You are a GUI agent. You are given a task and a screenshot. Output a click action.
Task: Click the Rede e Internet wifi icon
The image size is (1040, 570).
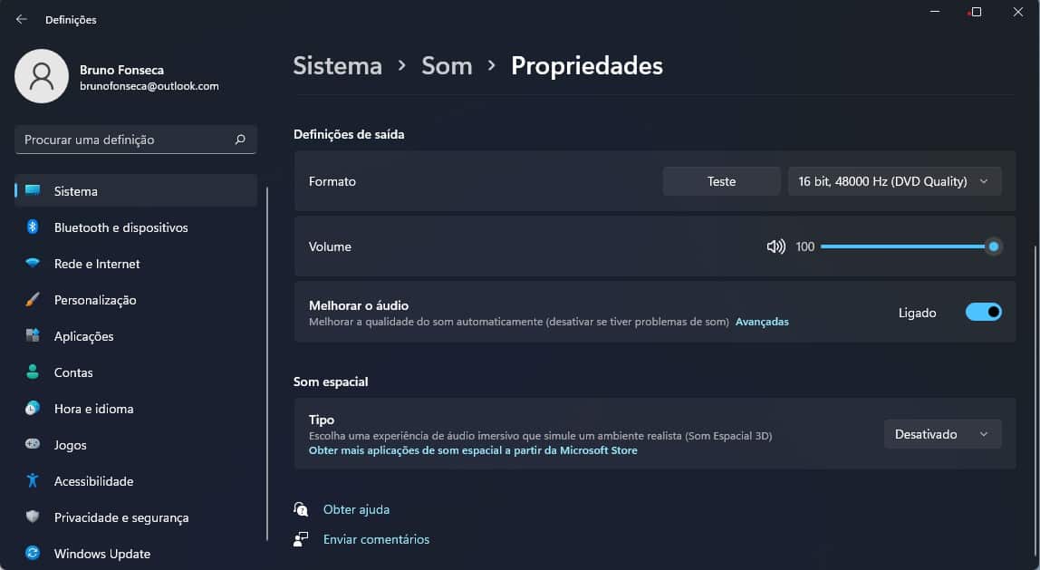pyautogui.click(x=33, y=264)
